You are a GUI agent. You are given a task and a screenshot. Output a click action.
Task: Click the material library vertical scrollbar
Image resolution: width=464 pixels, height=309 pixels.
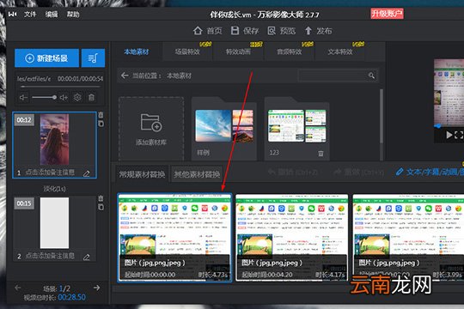tap(382, 117)
